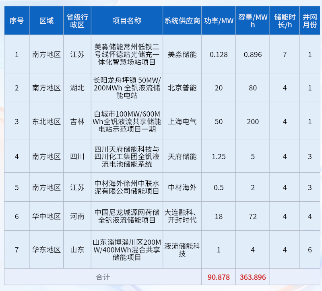Select power value 1.25
The height and width of the screenshot is (291, 322).
click(x=219, y=156)
